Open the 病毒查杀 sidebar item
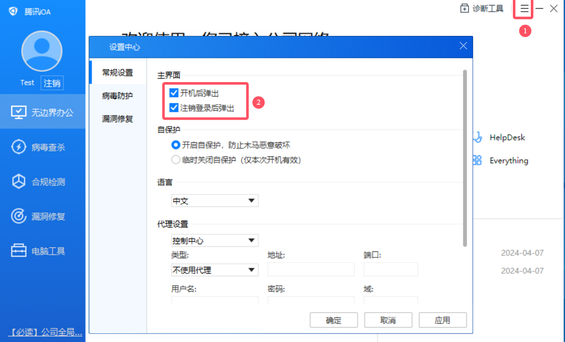Screen dimensions: 565x342 tap(43, 147)
